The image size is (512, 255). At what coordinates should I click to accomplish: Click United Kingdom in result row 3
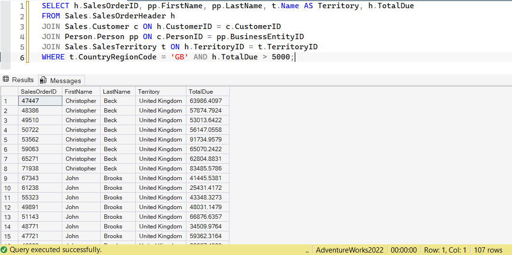tap(161, 120)
